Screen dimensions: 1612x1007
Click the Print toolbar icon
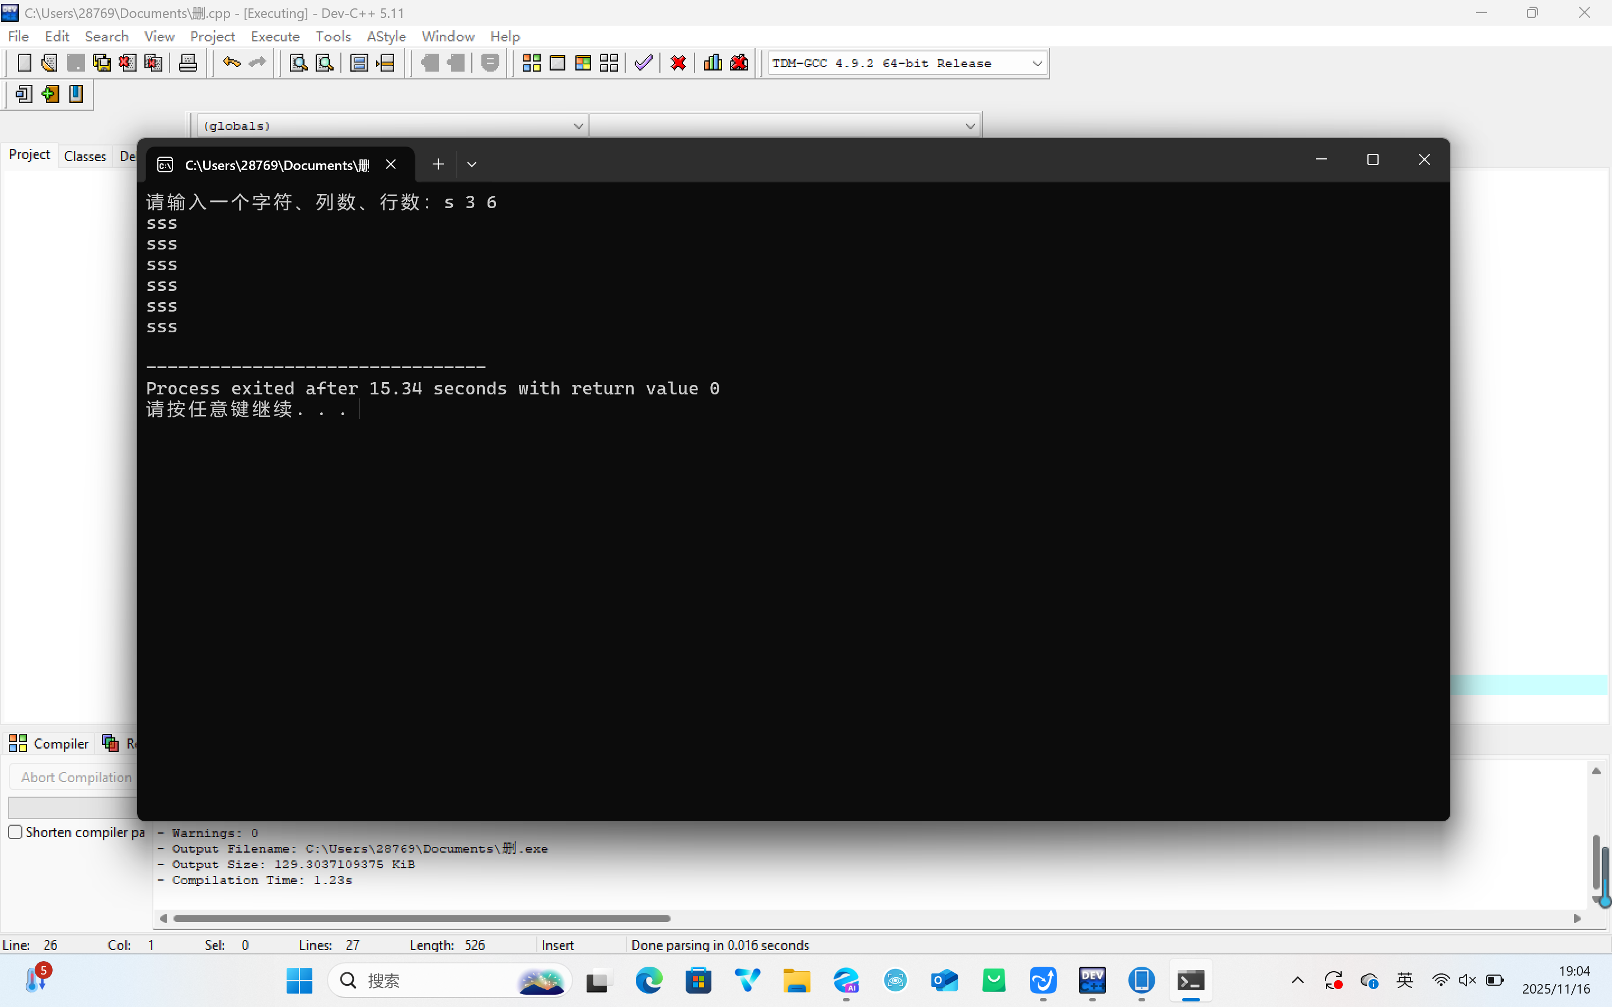pos(188,63)
